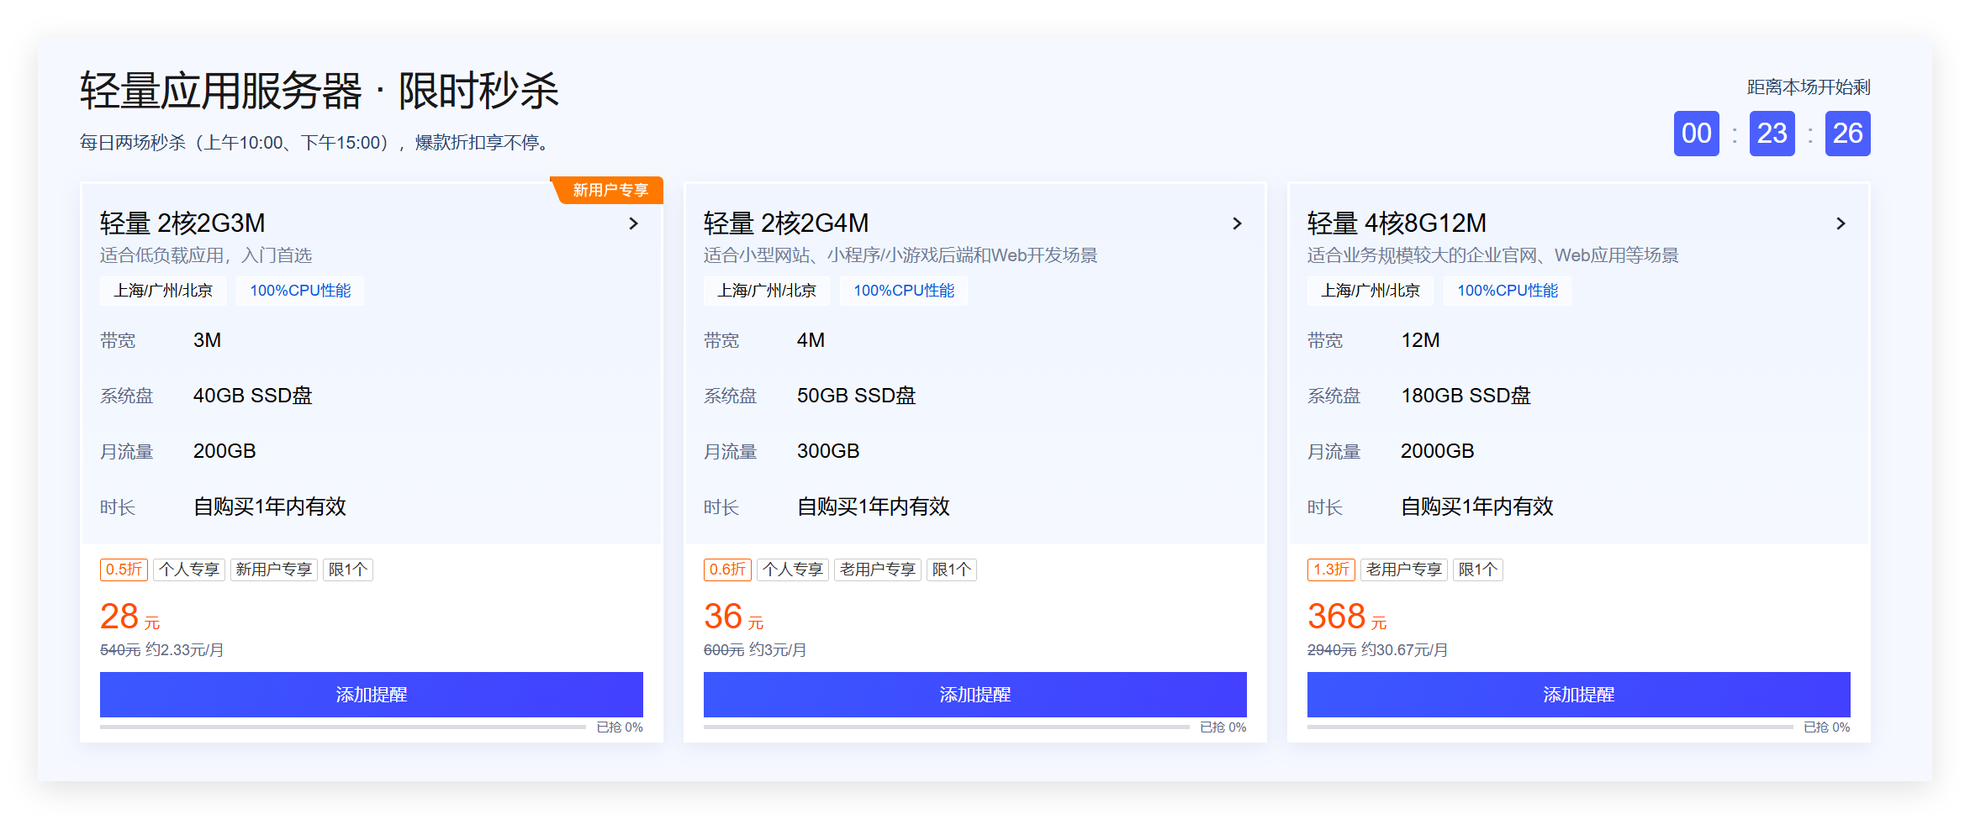This screenshot has height=819, width=1970.
Task: Click the 已抢 0% progress bar under 368元 plan
Action: (x=1550, y=727)
